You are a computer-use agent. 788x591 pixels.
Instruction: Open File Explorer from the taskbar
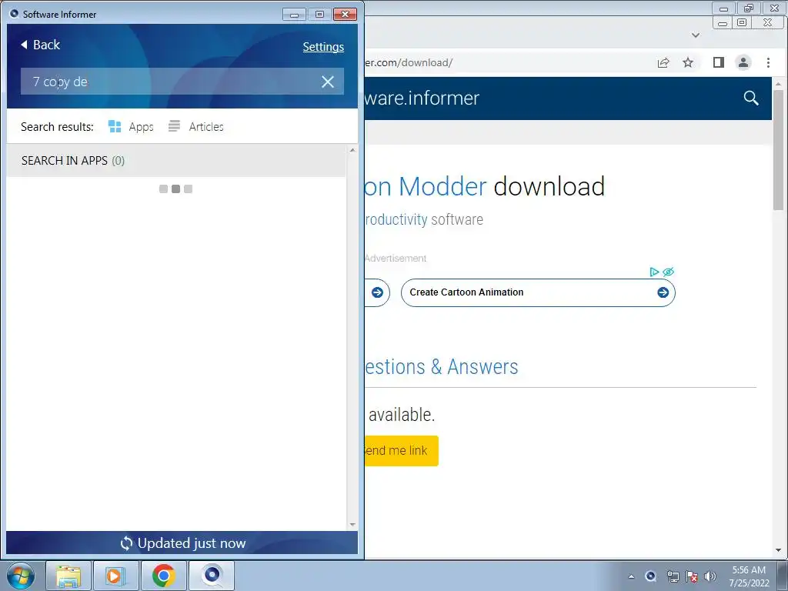68,576
